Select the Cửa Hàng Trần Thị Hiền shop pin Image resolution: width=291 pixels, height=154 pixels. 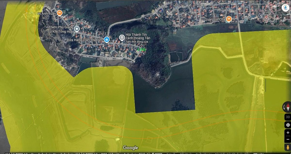[x=106, y=40]
